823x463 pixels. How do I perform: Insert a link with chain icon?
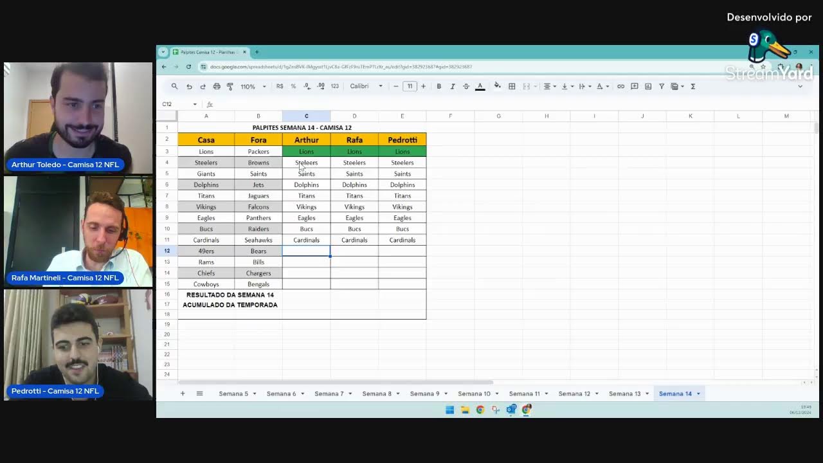point(620,86)
